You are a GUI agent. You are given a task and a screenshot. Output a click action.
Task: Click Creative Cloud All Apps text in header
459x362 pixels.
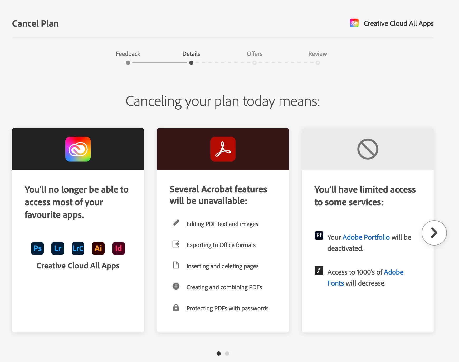399,23
